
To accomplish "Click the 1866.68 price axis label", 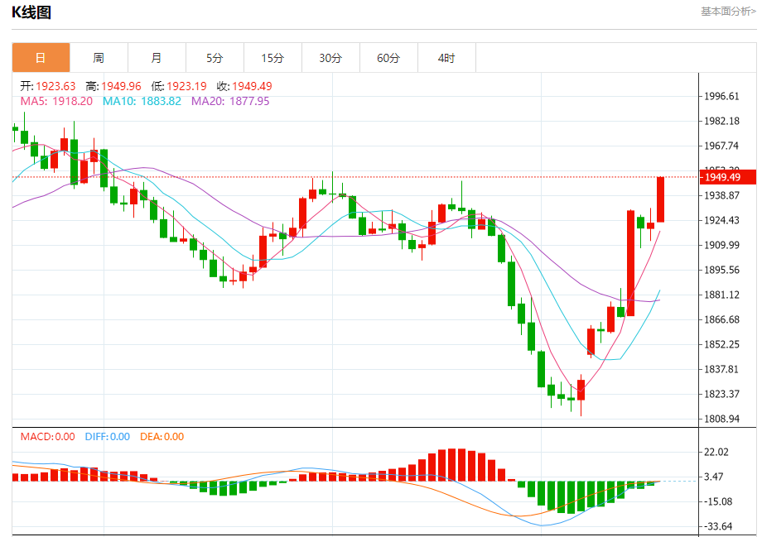I will [x=721, y=319].
